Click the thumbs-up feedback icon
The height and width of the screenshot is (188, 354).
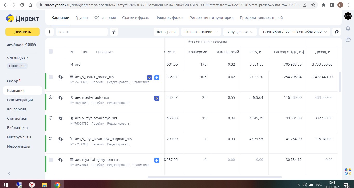348,39
